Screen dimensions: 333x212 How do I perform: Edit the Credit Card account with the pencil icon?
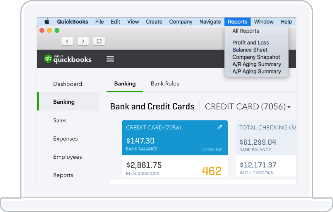tap(220, 127)
